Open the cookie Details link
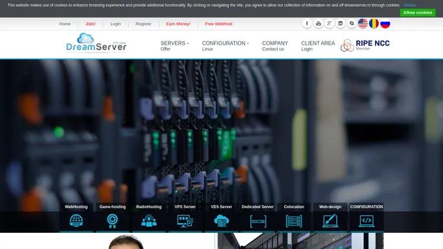Viewport: 443px width, 249px height. pos(410,5)
